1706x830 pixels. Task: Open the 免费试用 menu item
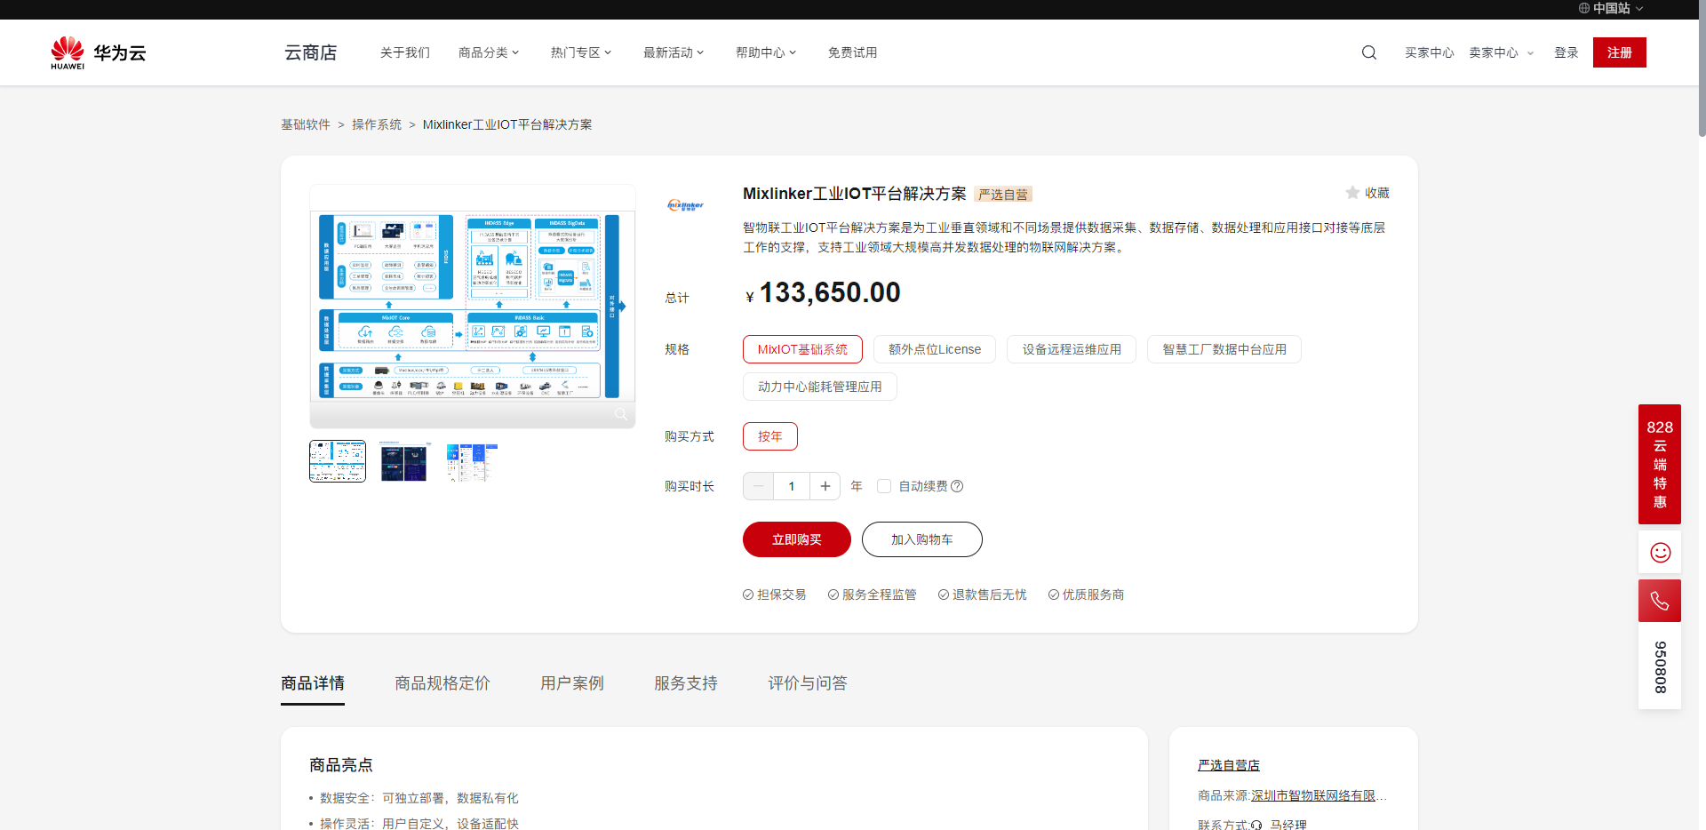[853, 52]
